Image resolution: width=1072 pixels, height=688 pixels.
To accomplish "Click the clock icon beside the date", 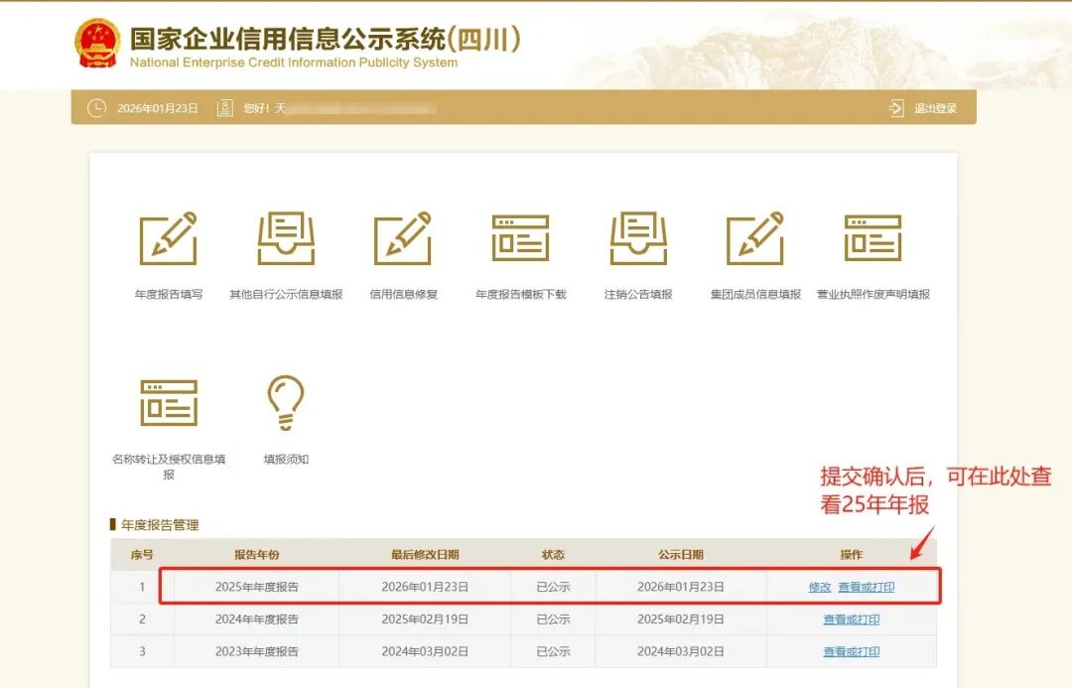I will (x=95, y=108).
